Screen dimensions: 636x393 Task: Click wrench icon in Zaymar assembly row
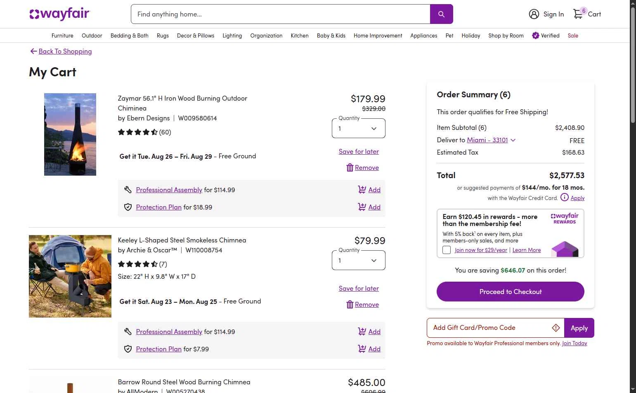[x=128, y=190]
